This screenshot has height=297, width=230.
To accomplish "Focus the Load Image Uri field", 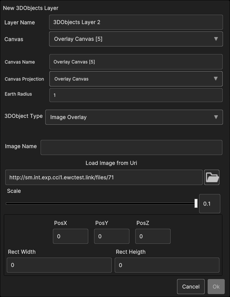I will pyautogui.click(x=104, y=177).
